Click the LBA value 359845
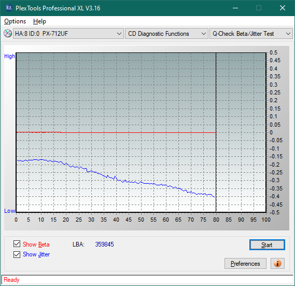This screenshot has width=295, height=286. tap(104, 244)
